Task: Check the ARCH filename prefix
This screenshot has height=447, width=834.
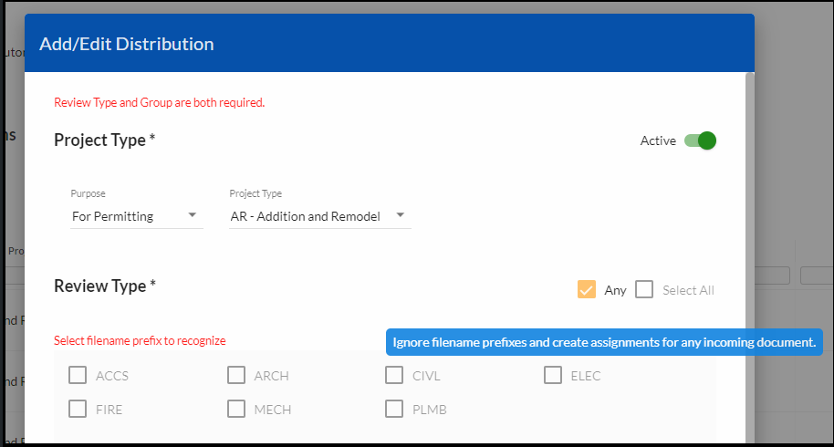Action: [x=236, y=375]
